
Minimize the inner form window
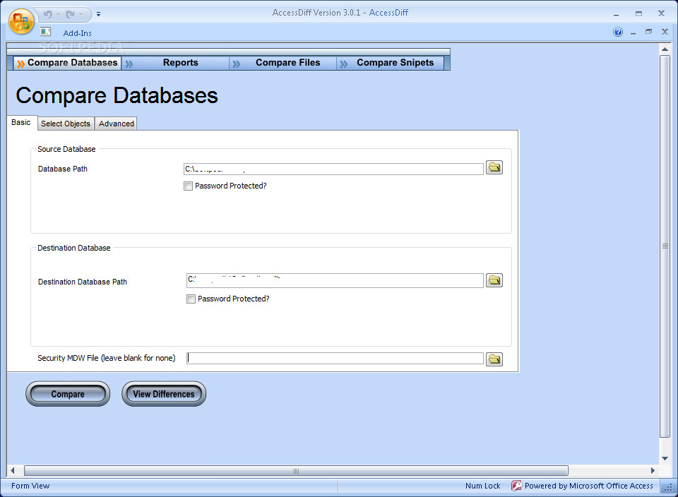[633, 32]
